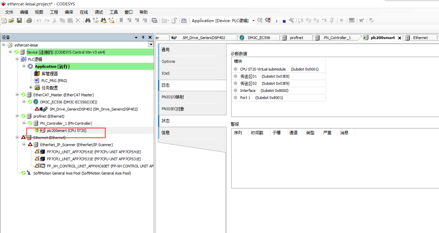
Task: Click the wrench build tool icon
Action: coord(291,21)
